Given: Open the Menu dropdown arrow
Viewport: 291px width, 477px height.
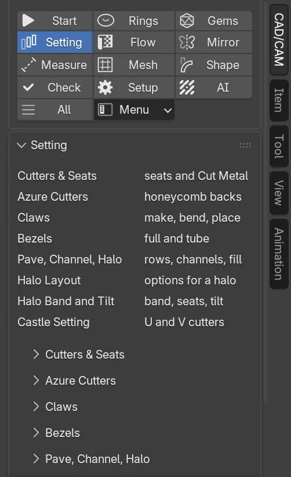Looking at the screenshot, I should [168, 110].
